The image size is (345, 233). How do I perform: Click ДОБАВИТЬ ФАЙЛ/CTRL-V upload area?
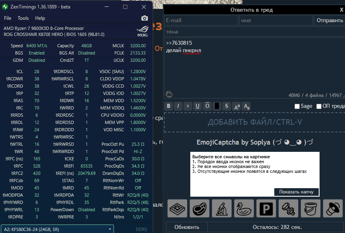pyautogui.click(x=255, y=122)
